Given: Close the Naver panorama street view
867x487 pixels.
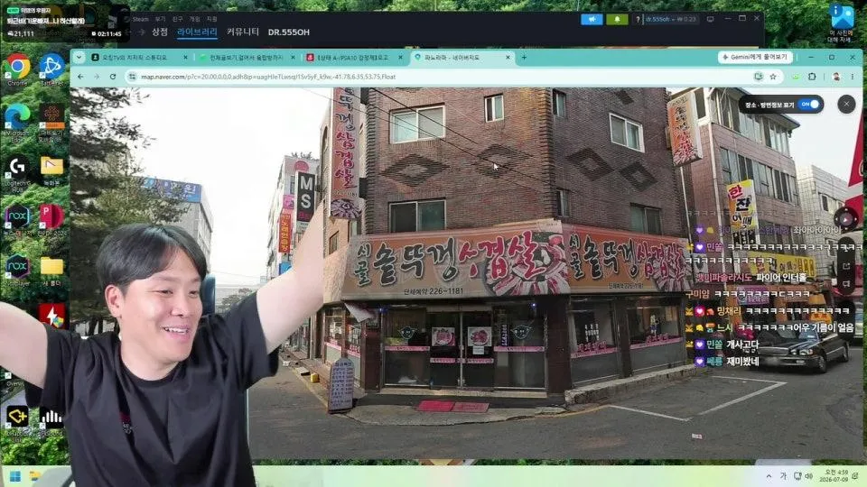Looking at the screenshot, I should pos(846,105).
